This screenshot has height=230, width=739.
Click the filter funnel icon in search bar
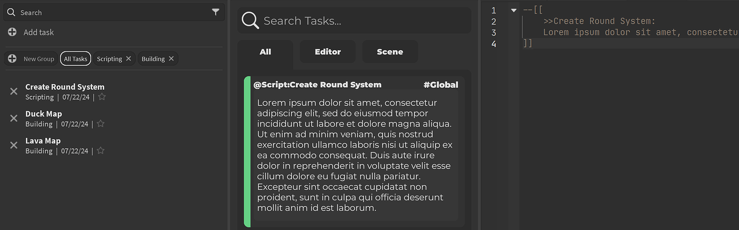click(215, 12)
